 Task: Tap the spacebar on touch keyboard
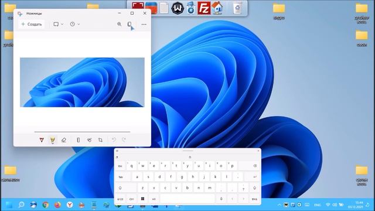[187, 199]
